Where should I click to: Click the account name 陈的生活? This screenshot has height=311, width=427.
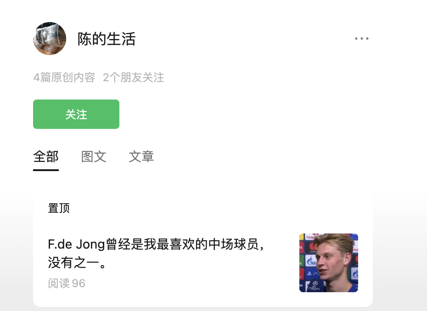pyautogui.click(x=107, y=39)
